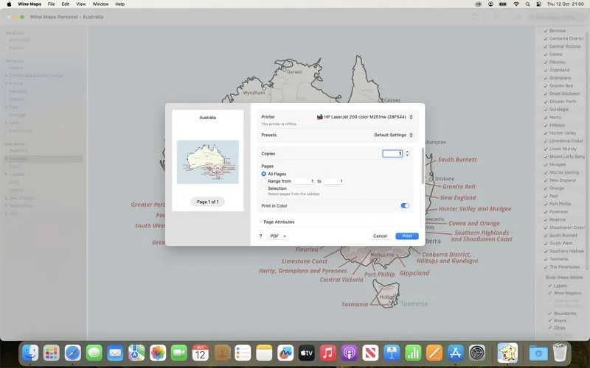Uncheck the Tasmania region checkbox
The width and height of the screenshot is (590, 368).
pos(546,259)
